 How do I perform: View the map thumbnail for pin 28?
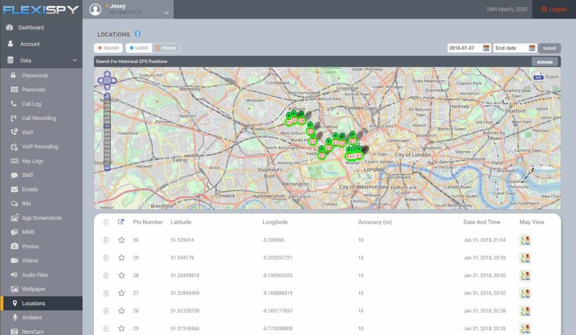tap(524, 275)
